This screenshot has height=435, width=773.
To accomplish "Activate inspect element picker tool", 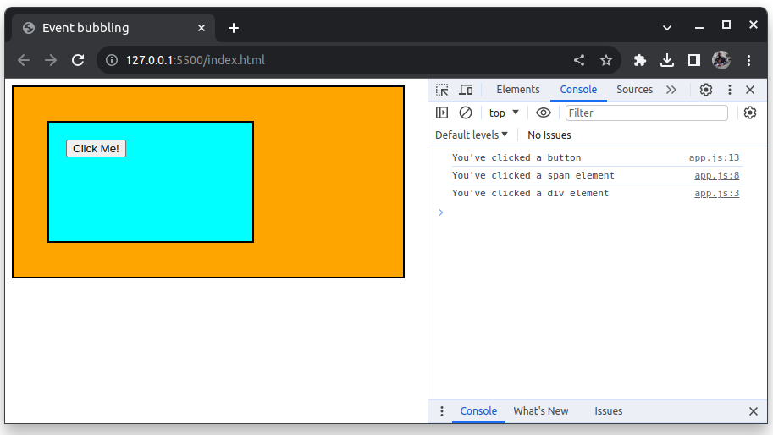I will 442,90.
